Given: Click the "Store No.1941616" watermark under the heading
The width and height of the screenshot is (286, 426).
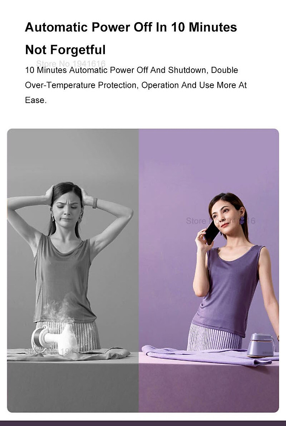Looking at the screenshot, I should click(71, 63).
